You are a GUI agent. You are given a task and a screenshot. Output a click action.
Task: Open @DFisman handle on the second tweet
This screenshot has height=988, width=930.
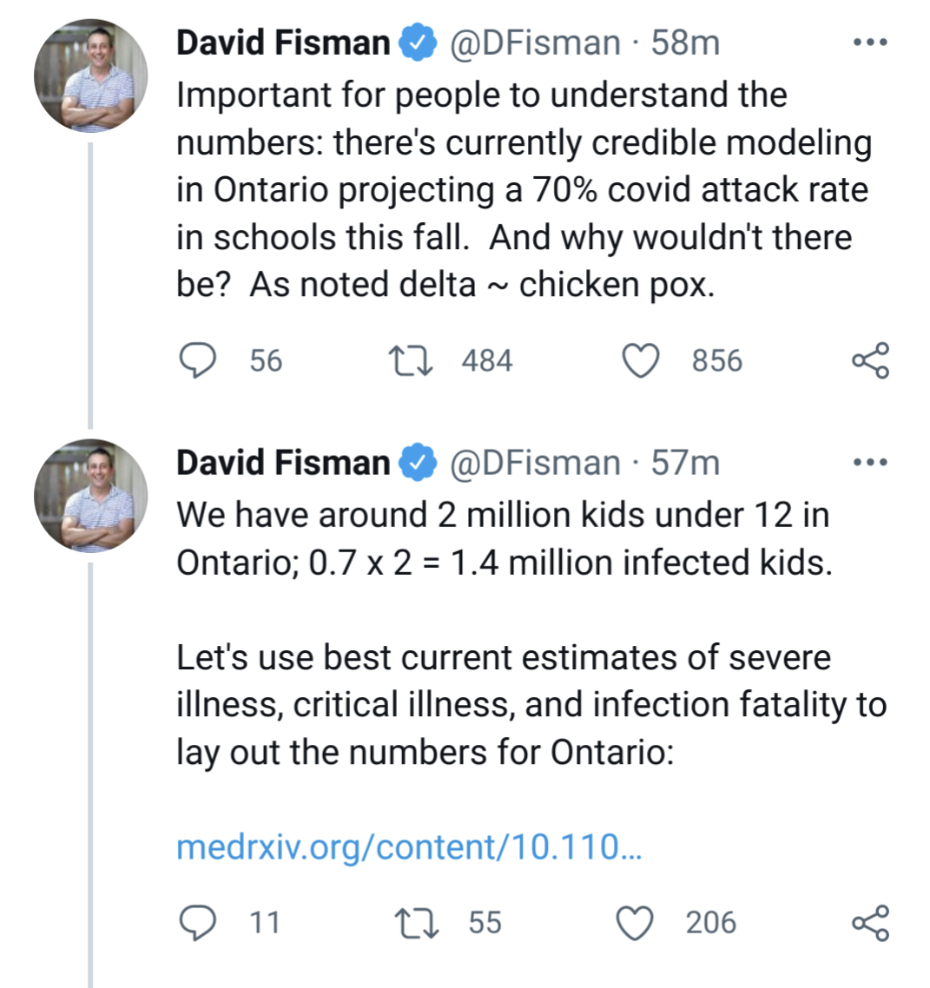[534, 463]
